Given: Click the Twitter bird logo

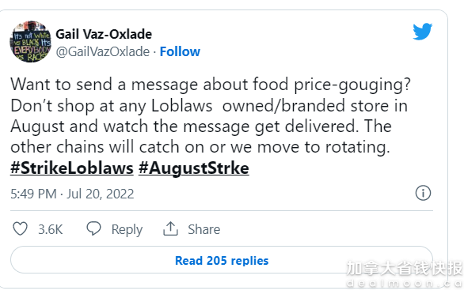Looking at the screenshot, I should (423, 32).
